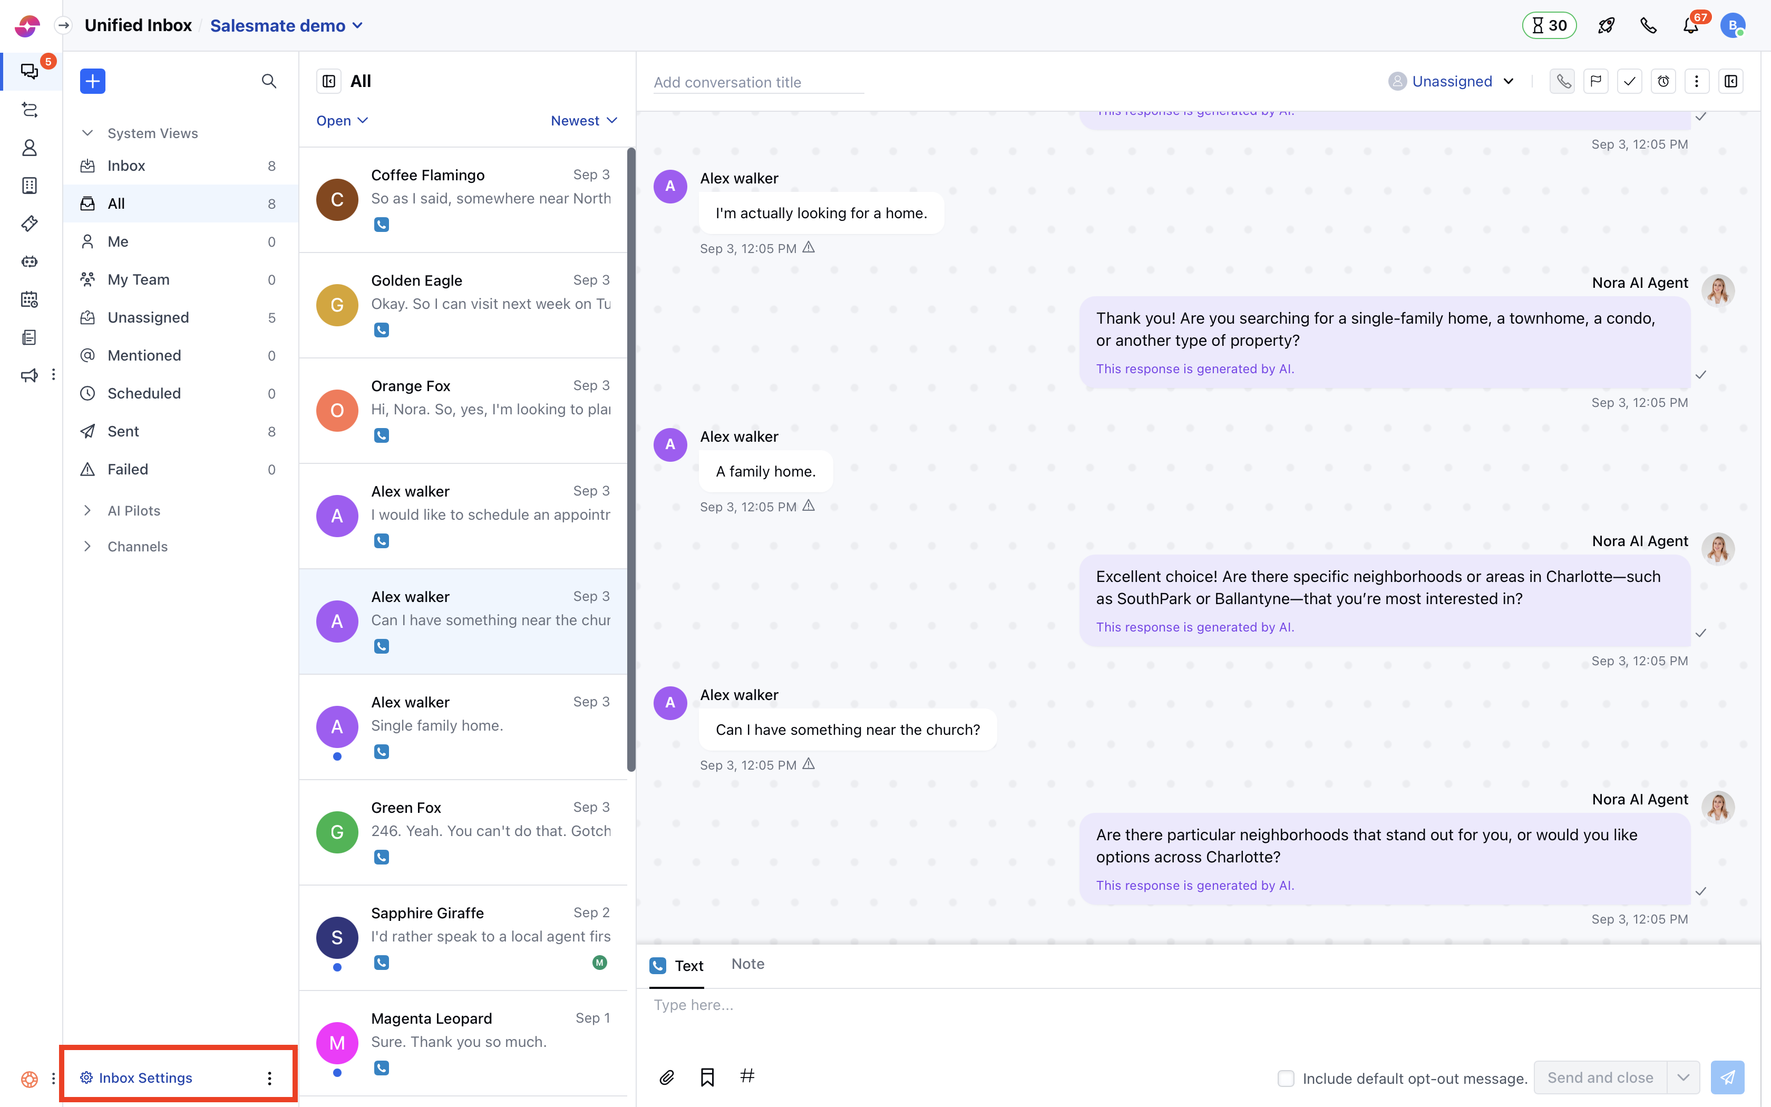Open saved replies via the bookmark icon
Viewport: 1771px width, 1107px height.
[707, 1076]
